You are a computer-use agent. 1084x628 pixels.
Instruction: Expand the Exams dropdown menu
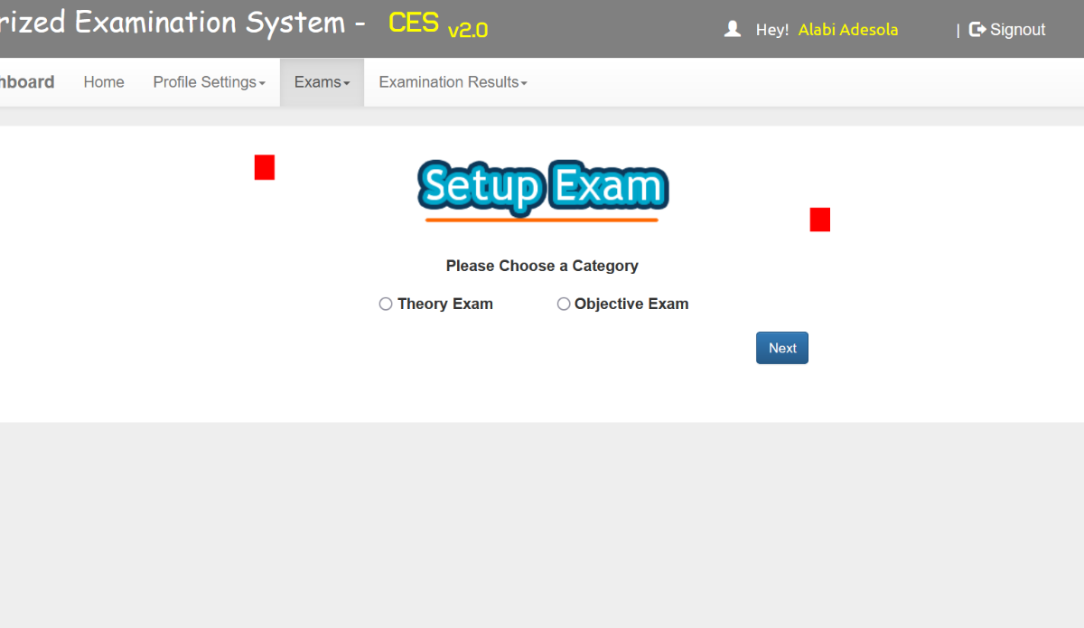click(x=322, y=82)
